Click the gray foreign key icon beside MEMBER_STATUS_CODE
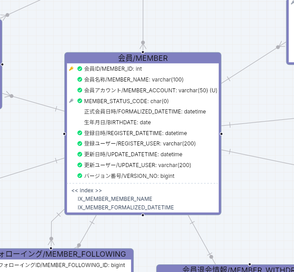This screenshot has height=272, width=294. [x=71, y=101]
